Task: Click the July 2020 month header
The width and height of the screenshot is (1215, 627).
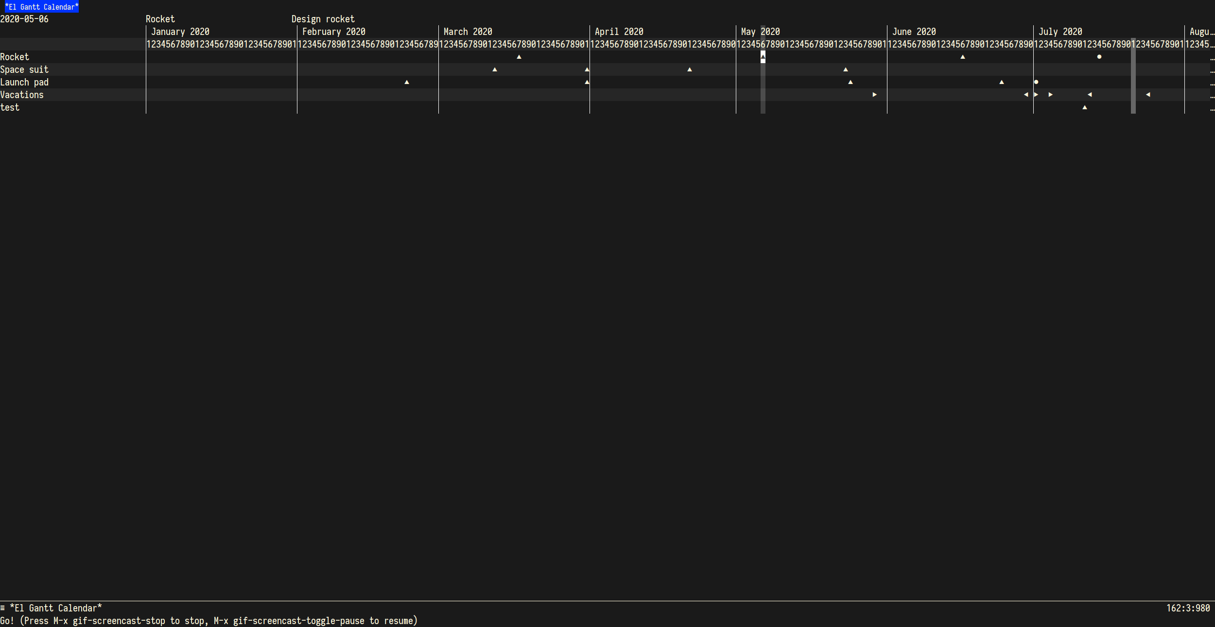Action: (1060, 32)
